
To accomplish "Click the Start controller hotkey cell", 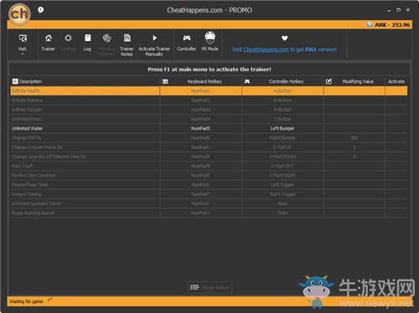I will coord(282,213).
